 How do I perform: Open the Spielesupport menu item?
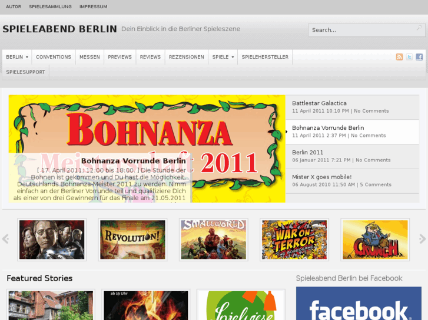(x=25, y=72)
